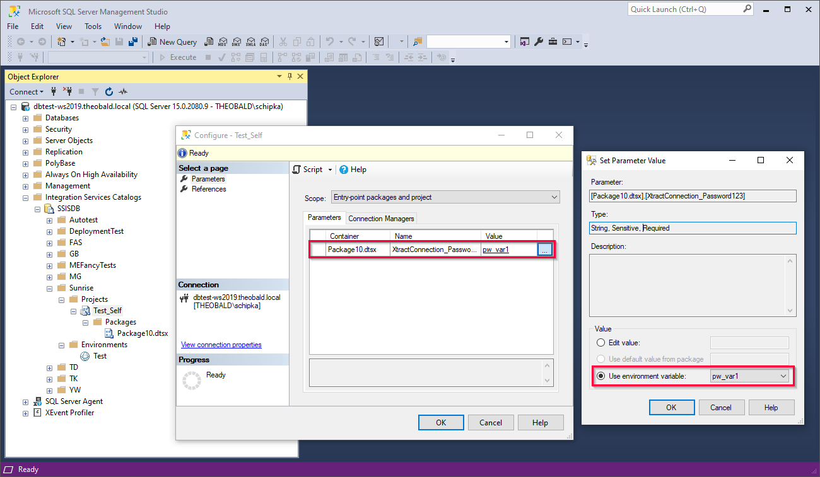Click the SSISDB catalog icon
The image size is (820, 477).
coord(49,209)
